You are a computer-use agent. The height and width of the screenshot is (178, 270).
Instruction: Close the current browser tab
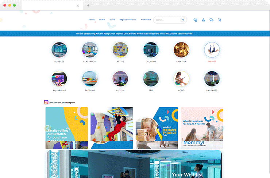[x=78, y=5]
